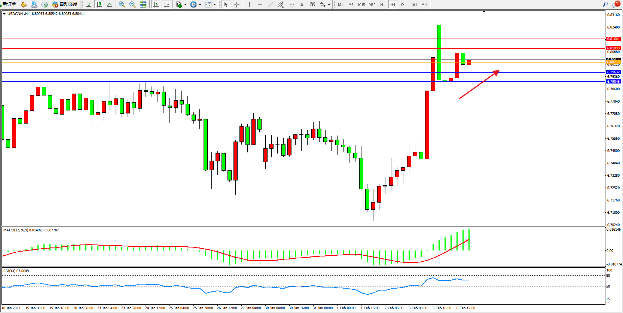Pick the trendline drawing tool

coord(270,4)
